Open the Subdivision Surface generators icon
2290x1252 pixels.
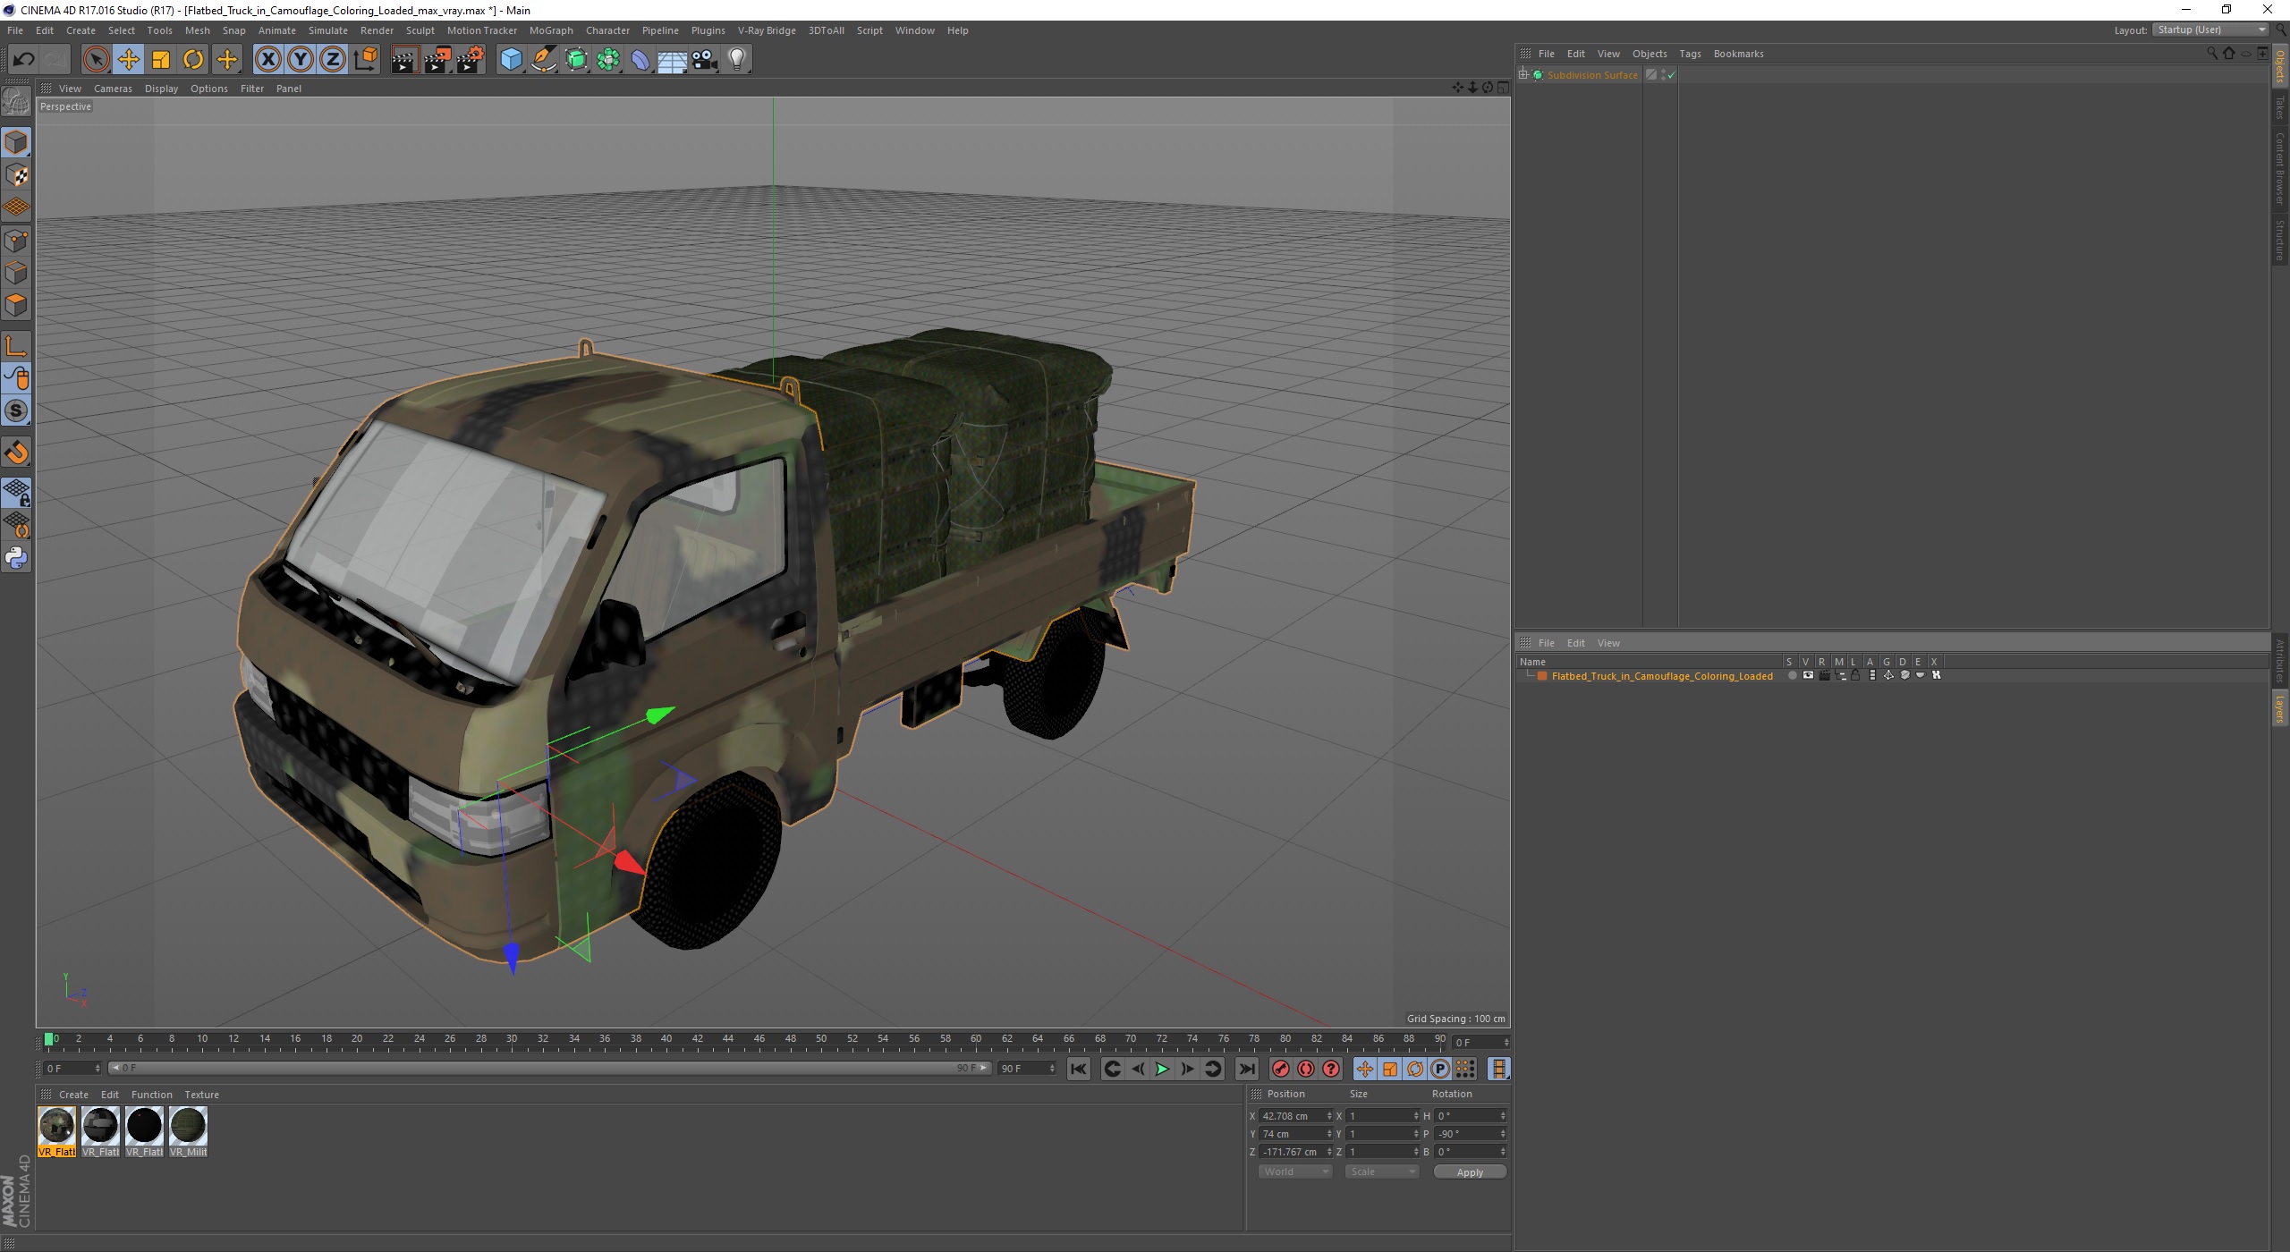click(x=576, y=60)
